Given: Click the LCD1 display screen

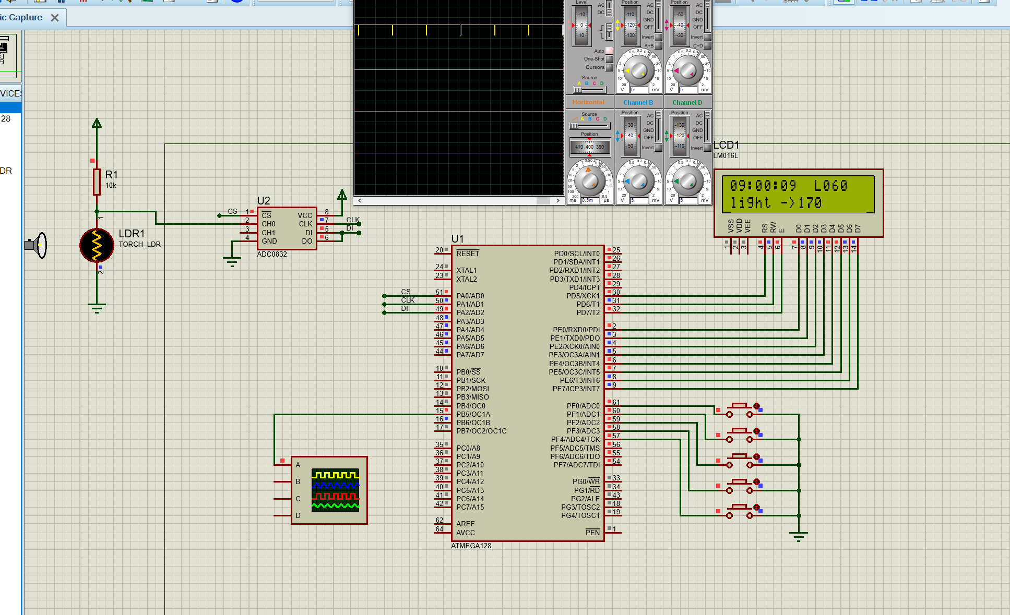Looking at the screenshot, I should pyautogui.click(x=798, y=194).
